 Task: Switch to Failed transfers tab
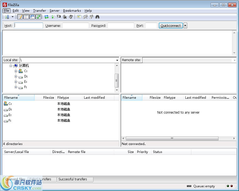coord(42,179)
